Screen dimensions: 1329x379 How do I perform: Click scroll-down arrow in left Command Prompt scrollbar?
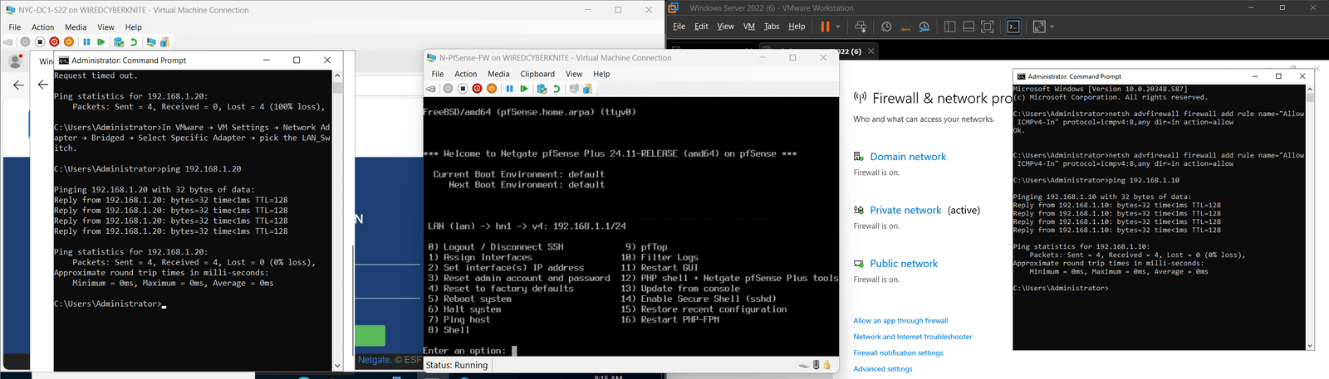tap(337, 365)
